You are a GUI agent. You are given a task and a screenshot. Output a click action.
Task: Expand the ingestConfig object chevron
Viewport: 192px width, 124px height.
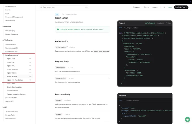[x=109, y=78]
